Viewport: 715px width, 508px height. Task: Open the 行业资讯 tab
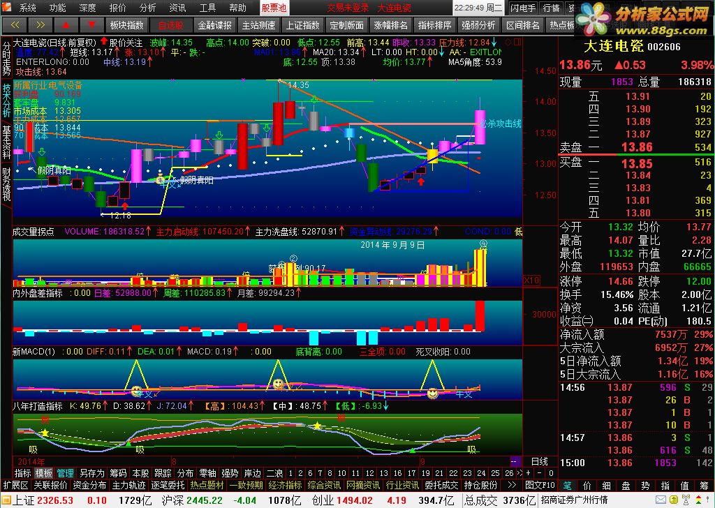[x=403, y=485]
